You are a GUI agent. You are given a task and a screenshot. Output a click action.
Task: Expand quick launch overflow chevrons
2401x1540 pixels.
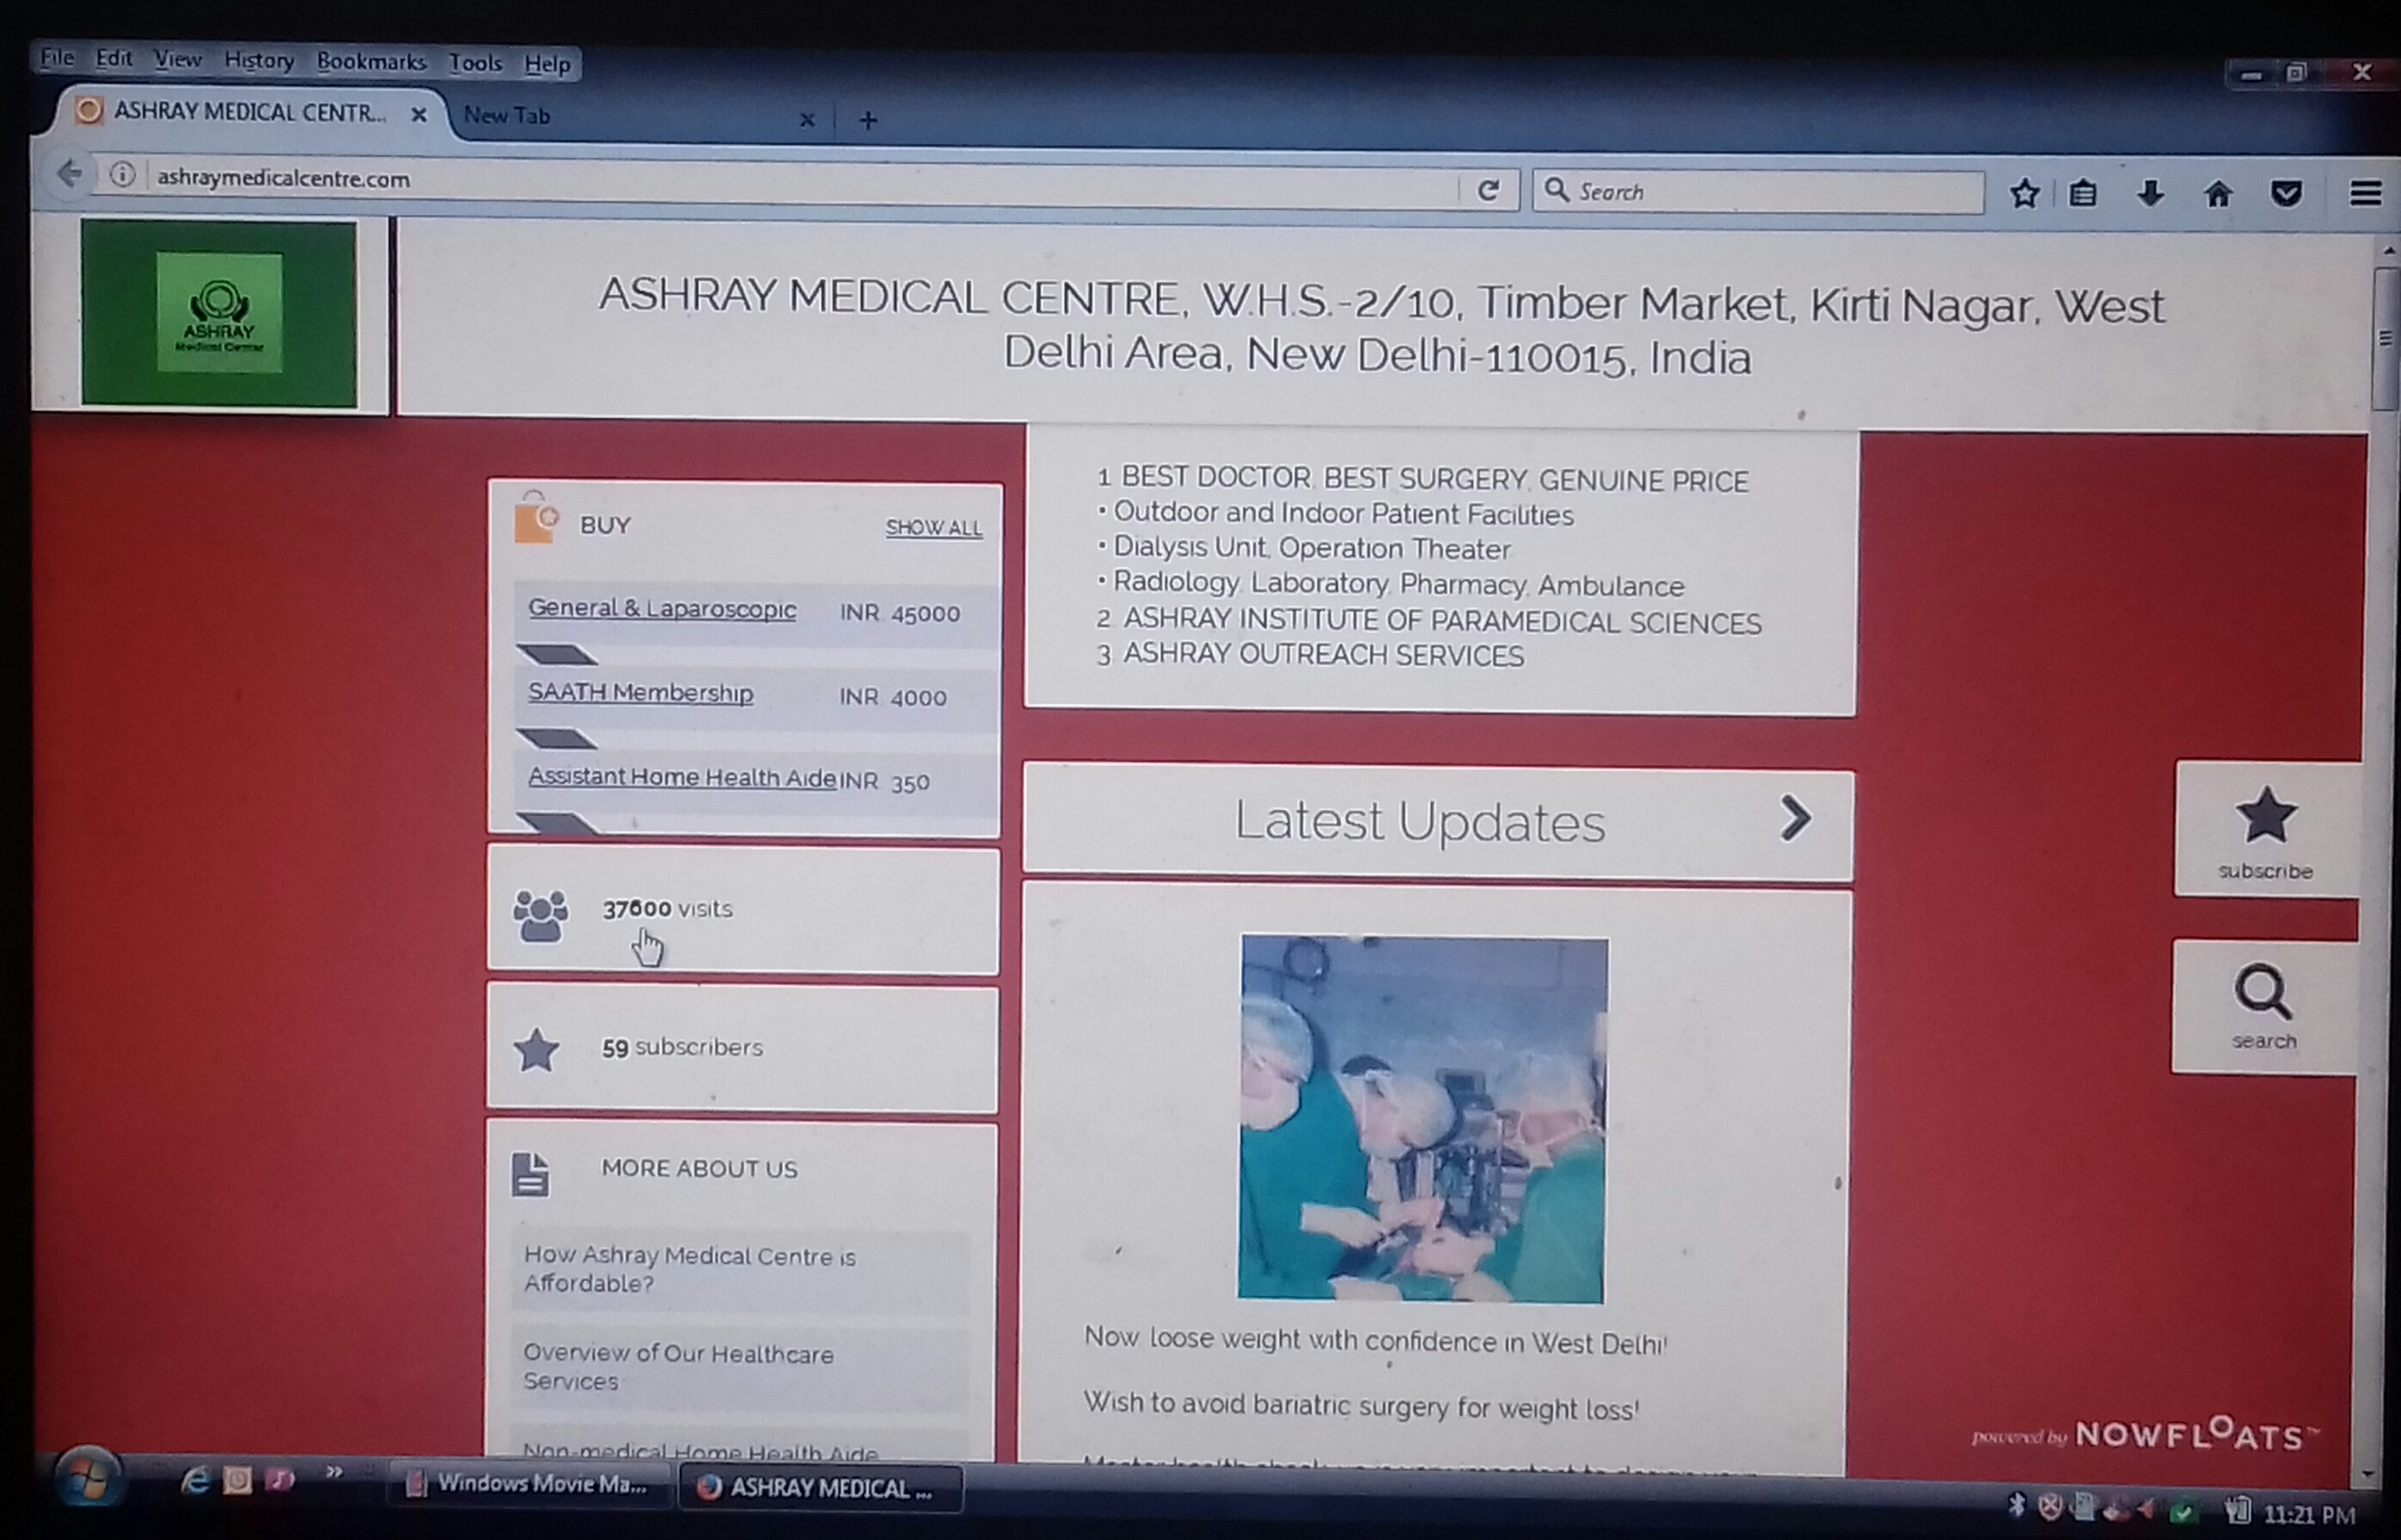[334, 1471]
